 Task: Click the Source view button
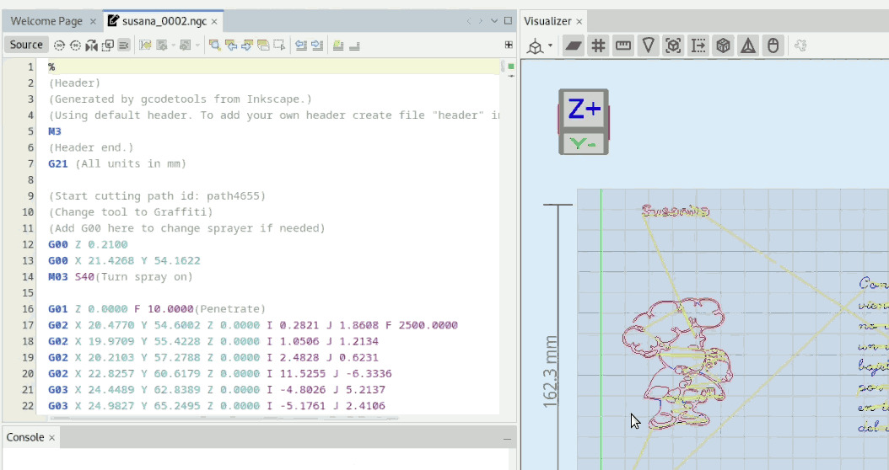click(x=26, y=45)
